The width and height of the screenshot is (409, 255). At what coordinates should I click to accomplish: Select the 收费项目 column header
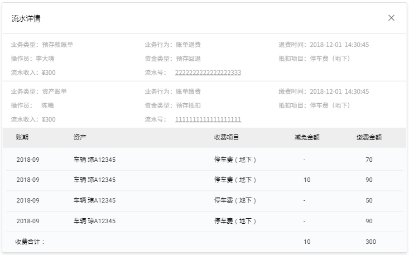tap(227, 137)
